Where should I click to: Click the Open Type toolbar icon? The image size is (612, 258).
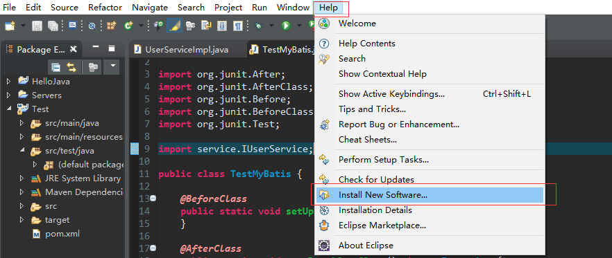[158, 26]
